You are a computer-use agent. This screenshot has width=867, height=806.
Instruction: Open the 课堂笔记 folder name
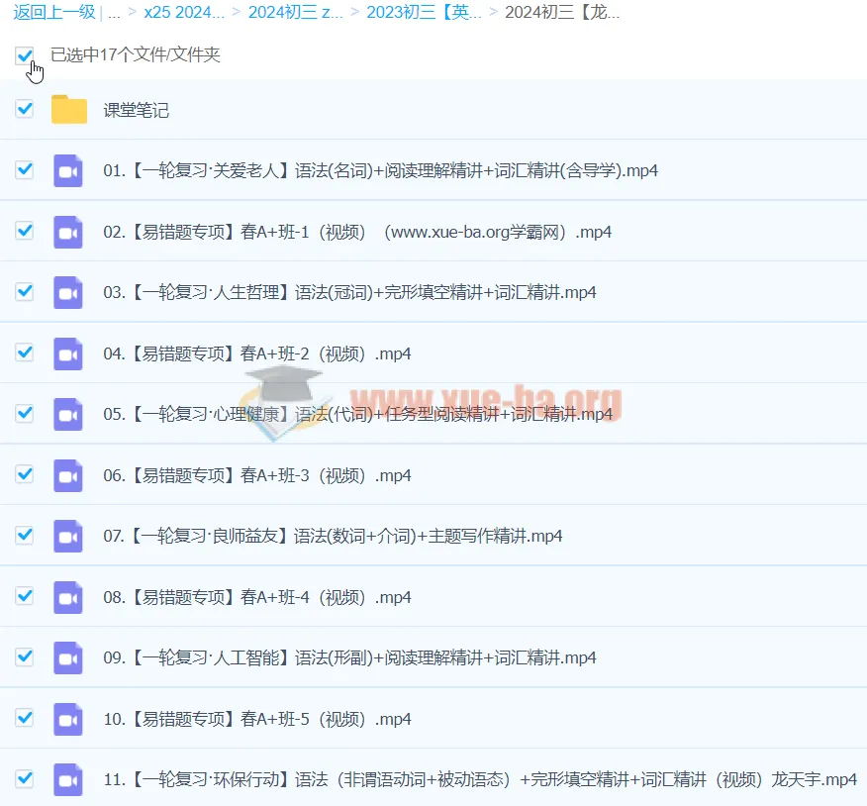(x=137, y=110)
